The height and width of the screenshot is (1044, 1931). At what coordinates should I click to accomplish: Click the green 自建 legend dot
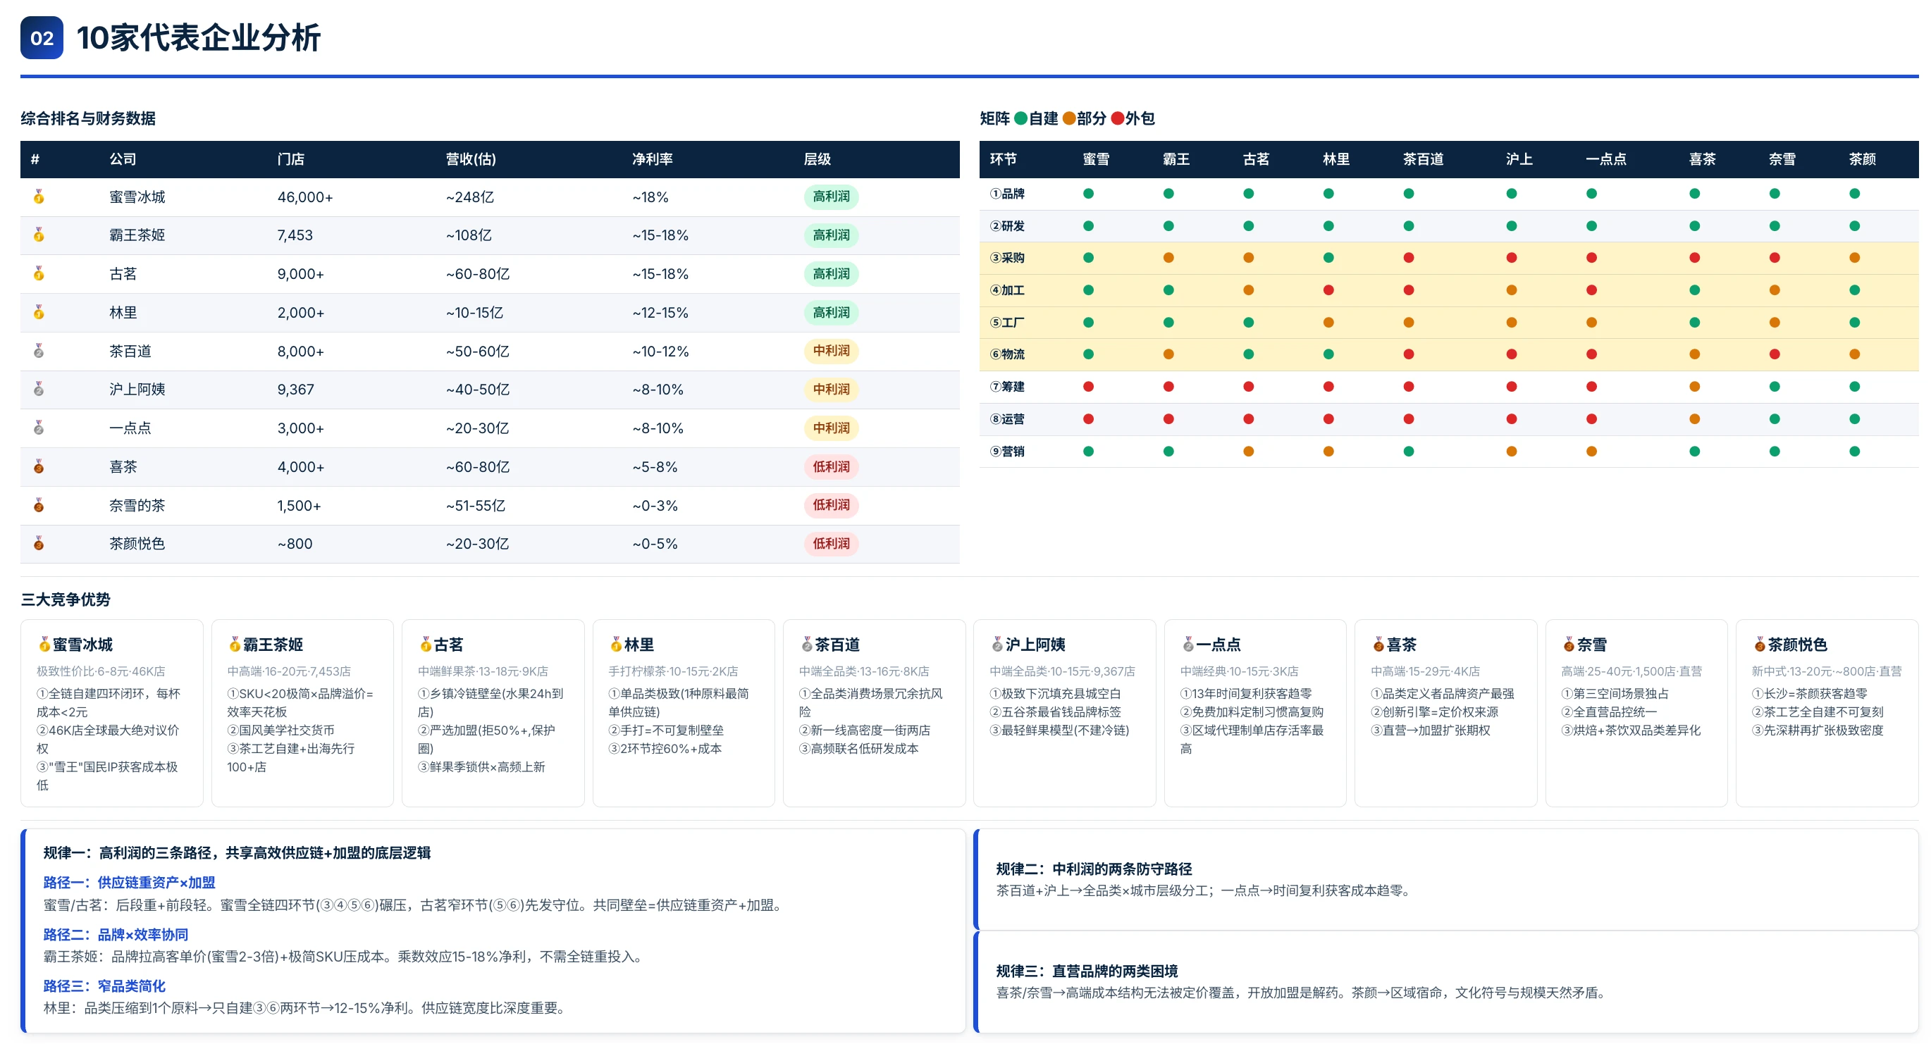click(x=1020, y=118)
